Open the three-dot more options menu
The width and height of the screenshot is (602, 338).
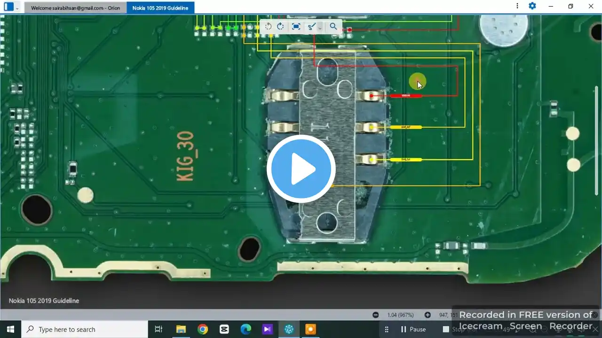pyautogui.click(x=517, y=6)
